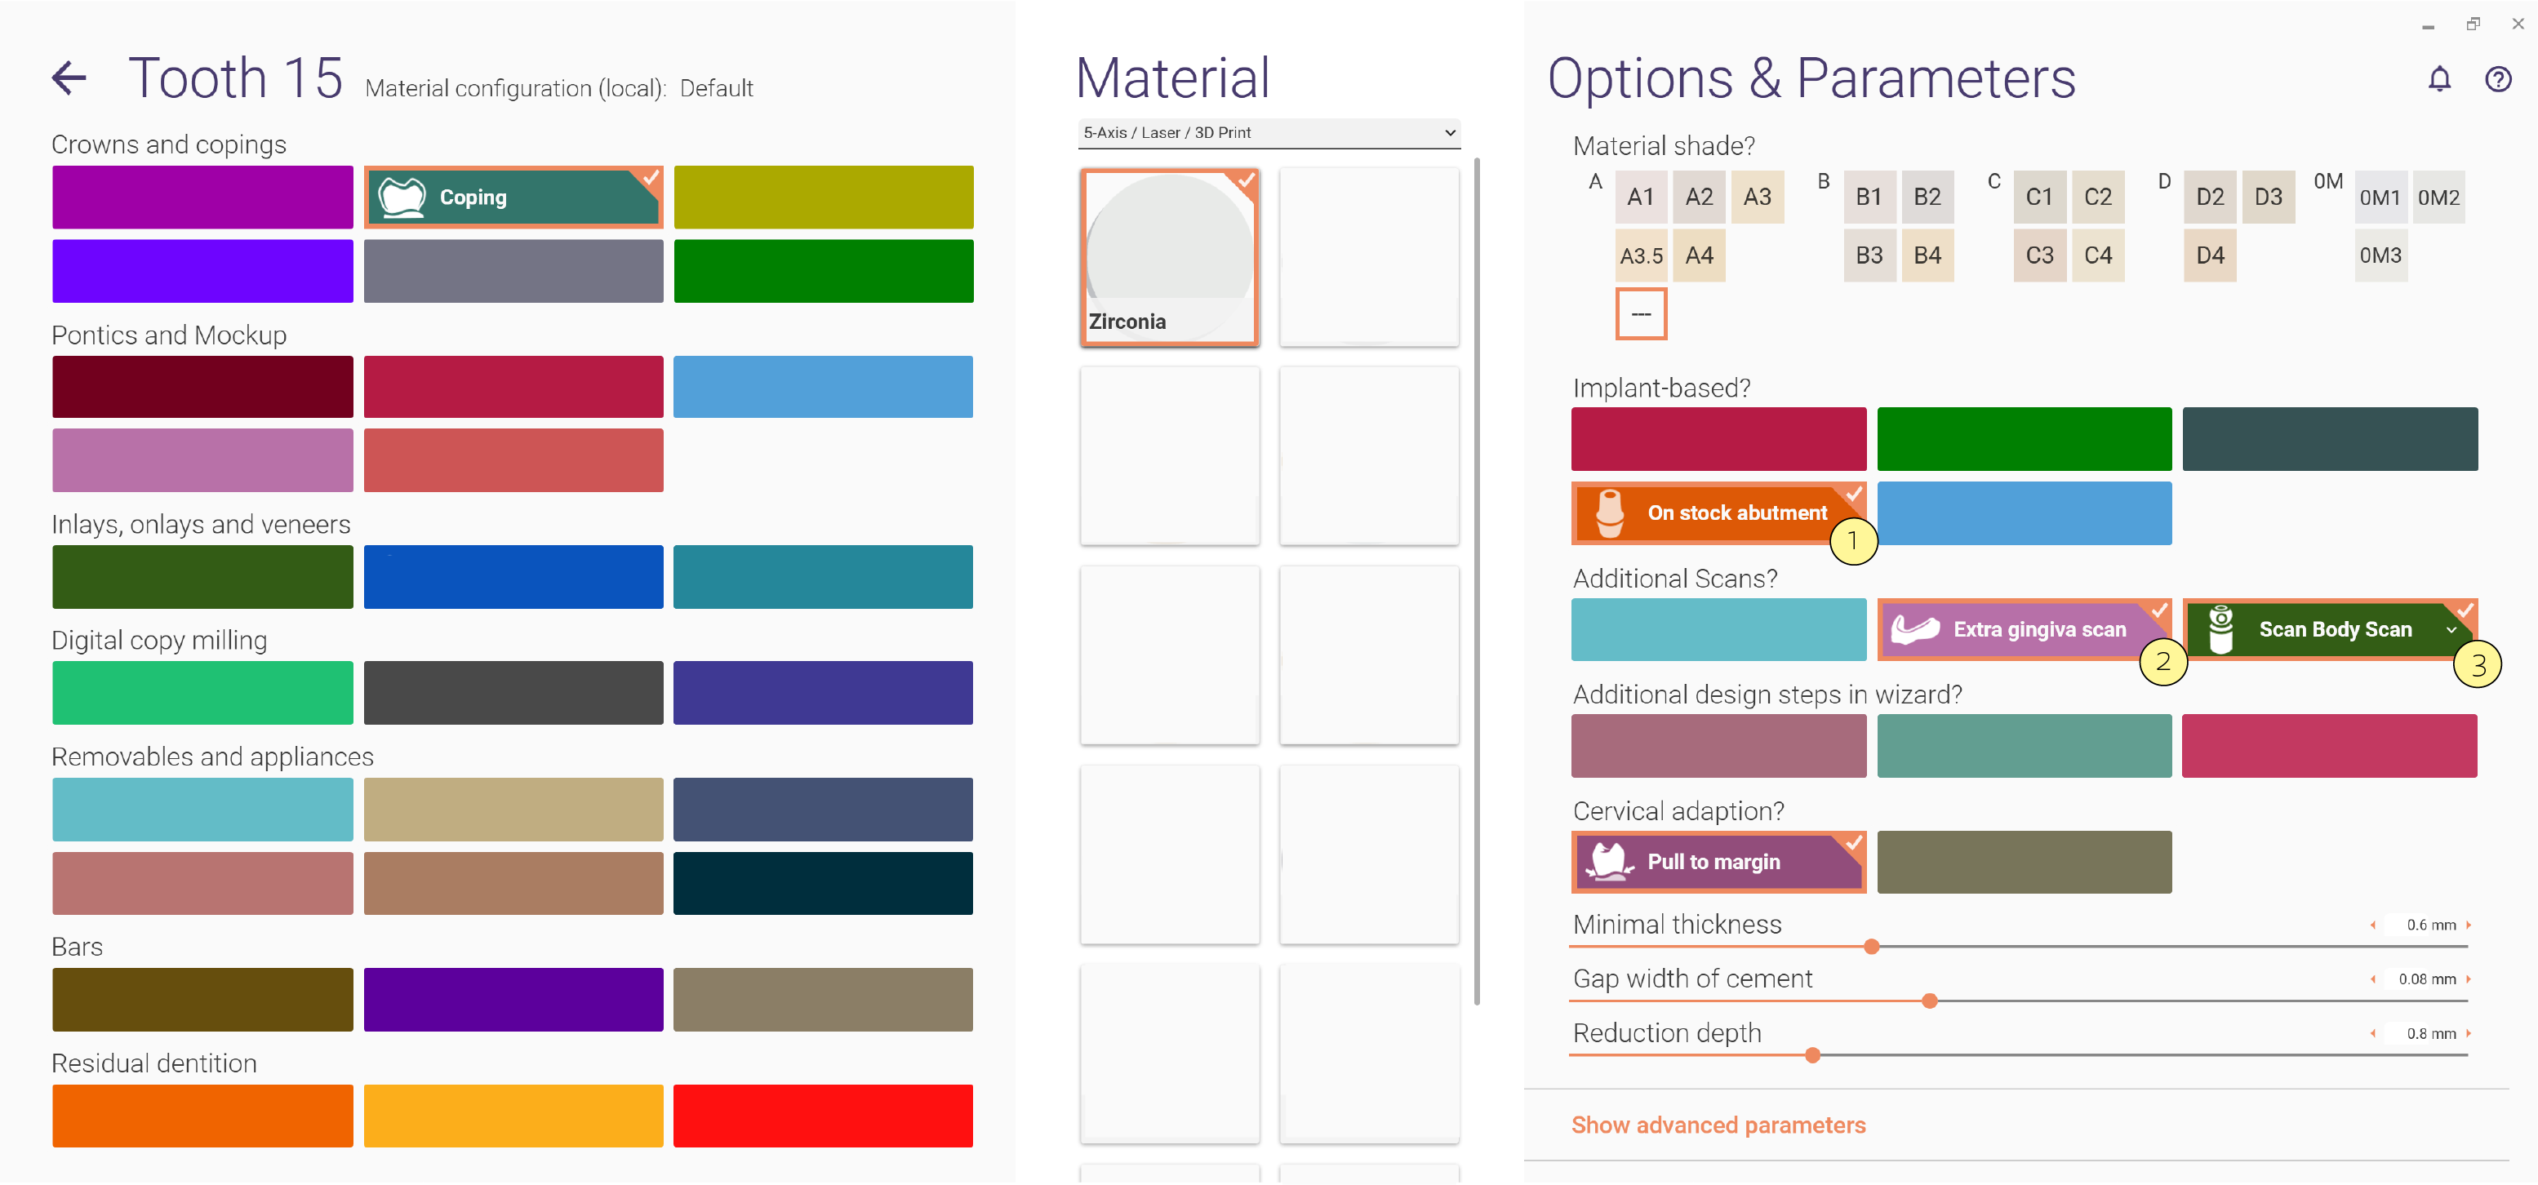Choose shade A2
Image resolution: width=2538 pixels, height=1185 pixels.
point(1699,197)
